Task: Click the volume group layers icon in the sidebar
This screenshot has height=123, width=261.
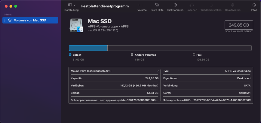Action: tap(10, 20)
